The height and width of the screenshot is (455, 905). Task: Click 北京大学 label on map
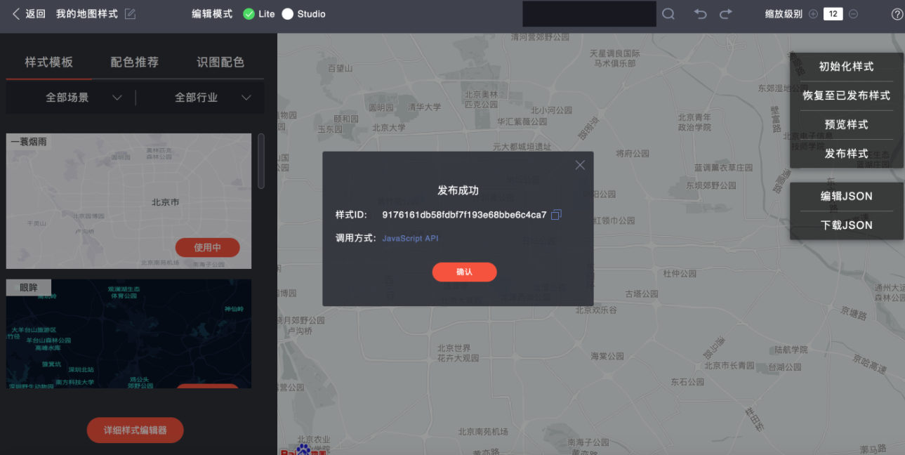[x=389, y=128]
